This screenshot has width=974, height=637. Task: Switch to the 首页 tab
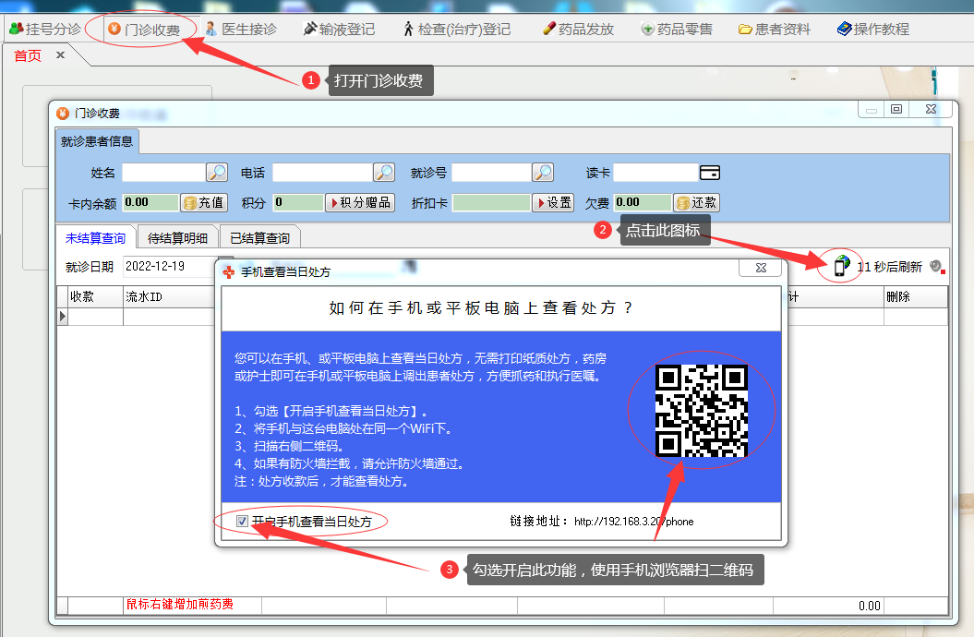[x=28, y=56]
